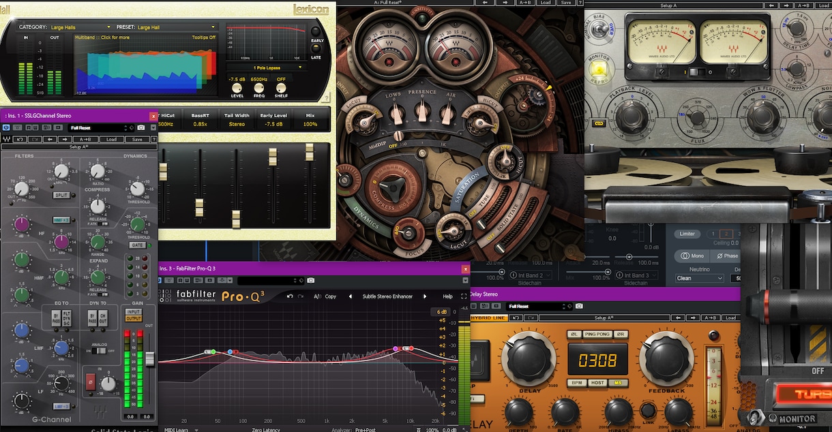
Task: Flip the MONITOR toggle switch
Action: (x=755, y=418)
